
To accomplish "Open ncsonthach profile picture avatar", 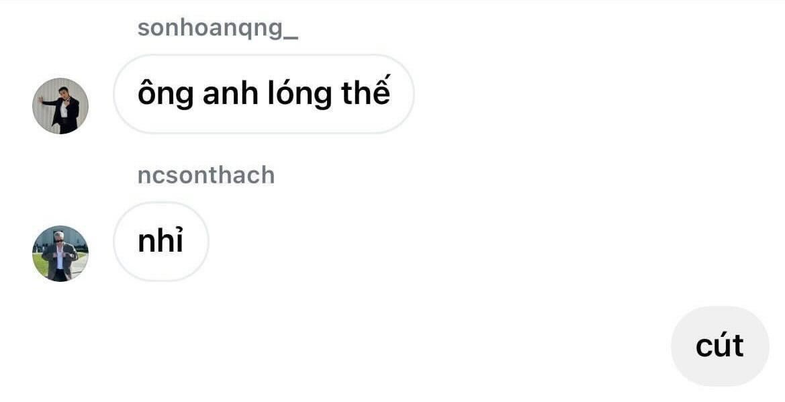I will [x=60, y=253].
